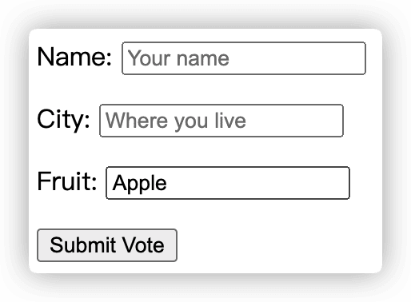This screenshot has width=411, height=302.
Task: Focus the City text field
Action: [x=221, y=121]
